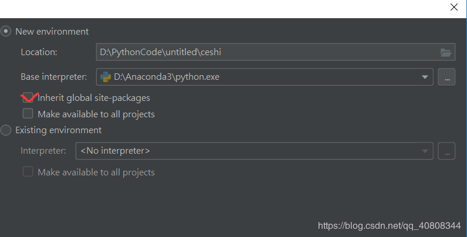Select the New environment radio button

(6, 32)
